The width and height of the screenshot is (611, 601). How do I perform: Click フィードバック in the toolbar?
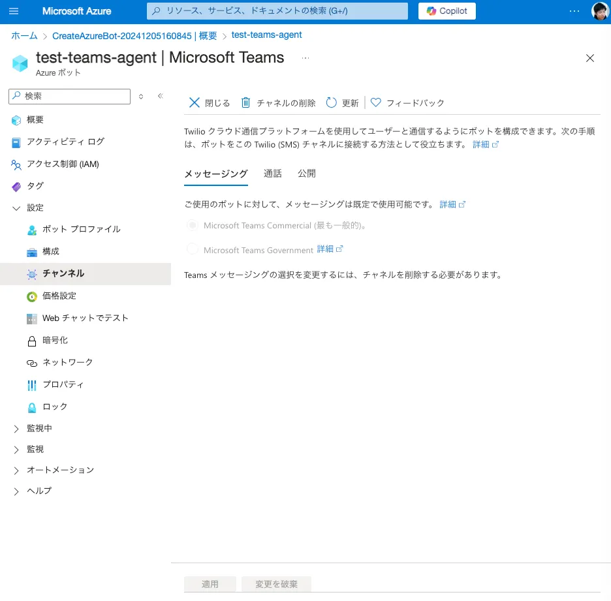(407, 103)
